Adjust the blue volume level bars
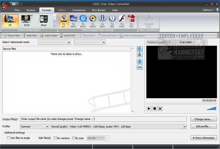Image resolution: width=220 pixels, height=149 pixels. tap(212, 108)
